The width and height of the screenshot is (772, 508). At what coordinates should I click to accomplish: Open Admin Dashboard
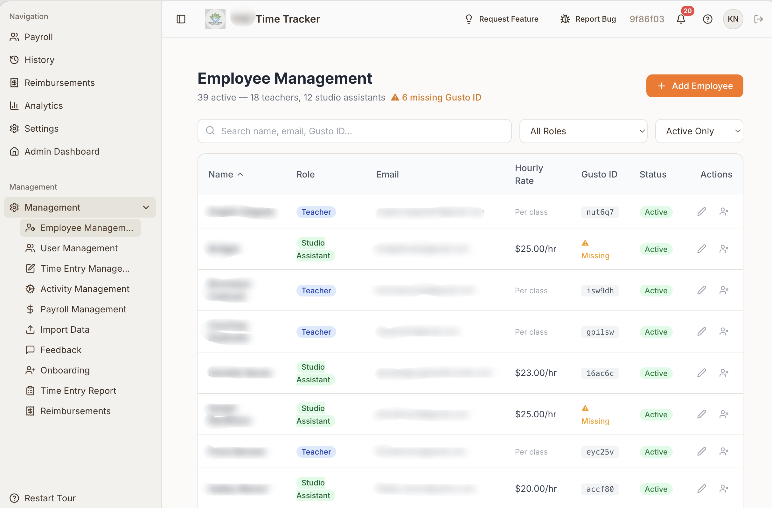point(54,151)
